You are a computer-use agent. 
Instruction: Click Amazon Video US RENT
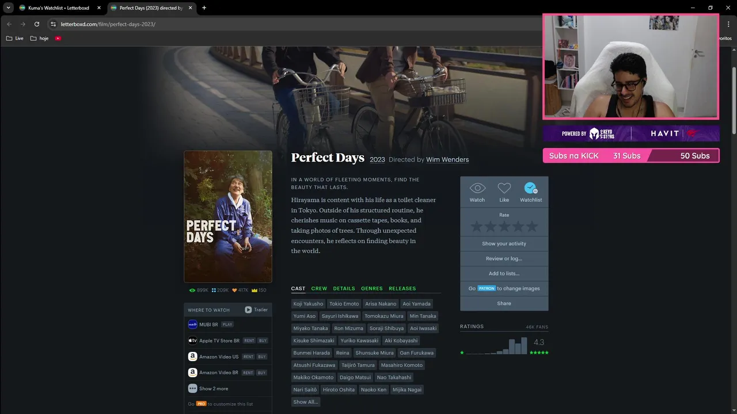(248, 357)
